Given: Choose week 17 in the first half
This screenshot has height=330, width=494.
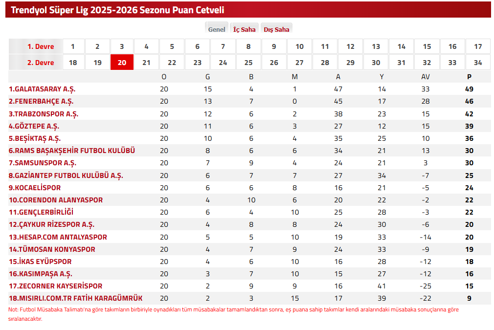Looking at the screenshot, I should 478,46.
